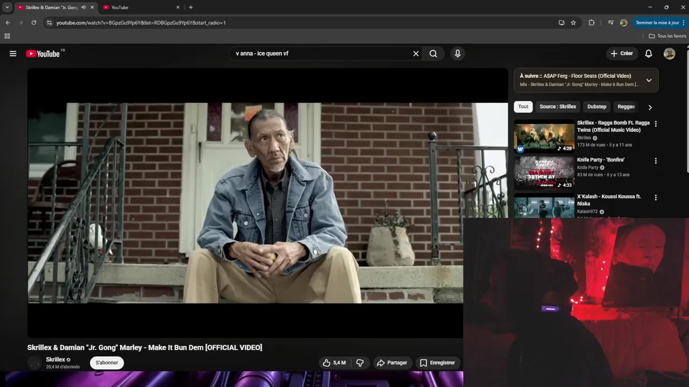Screen dimensions: 689x387
Task: Go to YouTube home via logo
Action: 43,54
